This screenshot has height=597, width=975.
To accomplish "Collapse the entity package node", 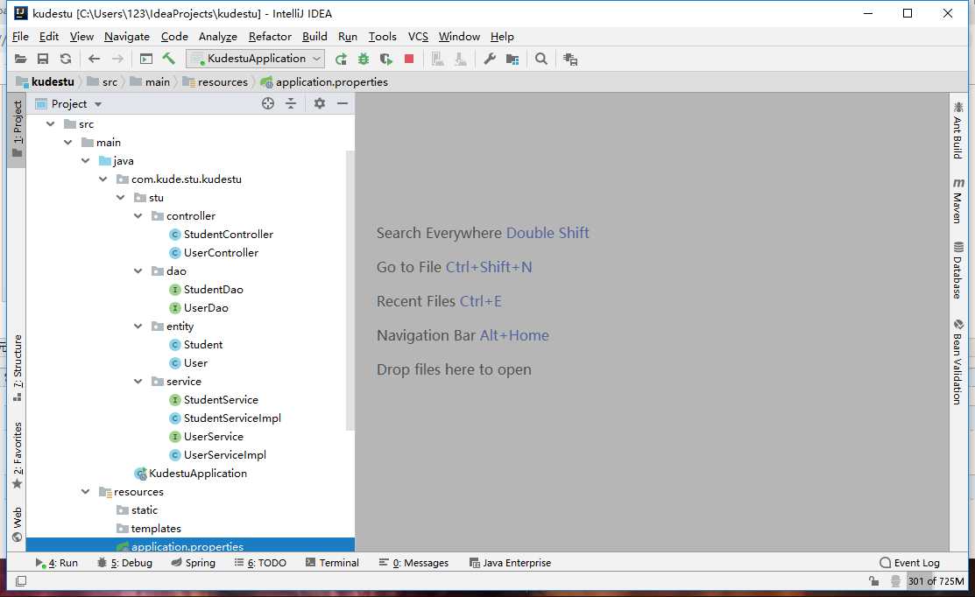I will click(x=138, y=327).
